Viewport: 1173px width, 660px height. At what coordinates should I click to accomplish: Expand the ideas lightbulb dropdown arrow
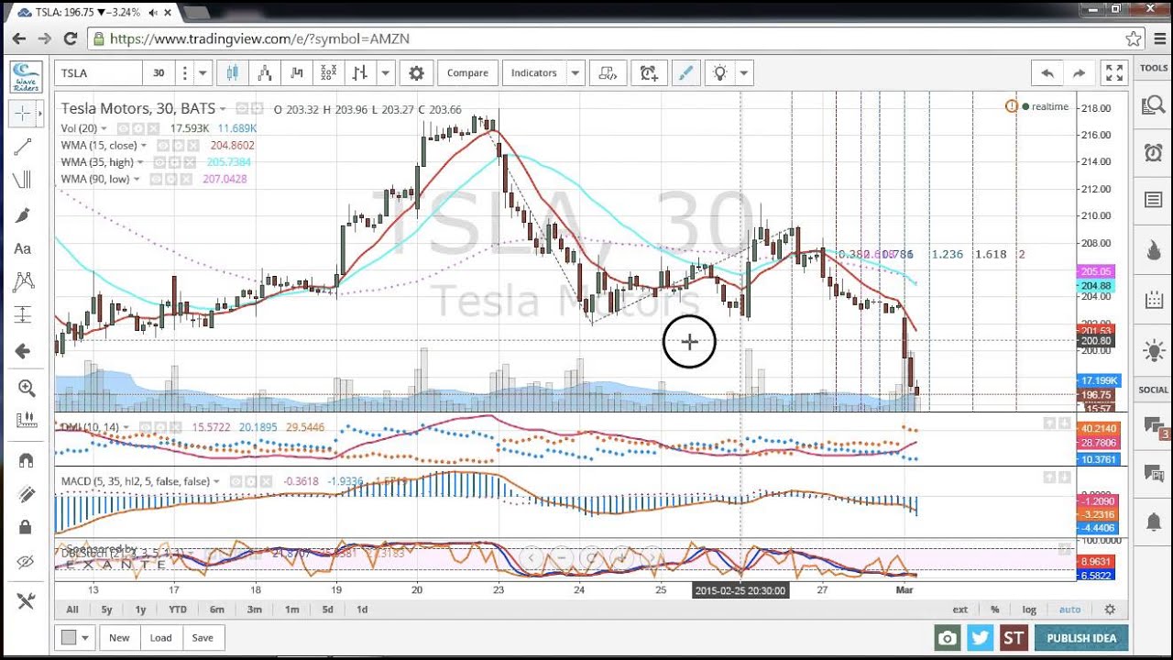(x=744, y=73)
